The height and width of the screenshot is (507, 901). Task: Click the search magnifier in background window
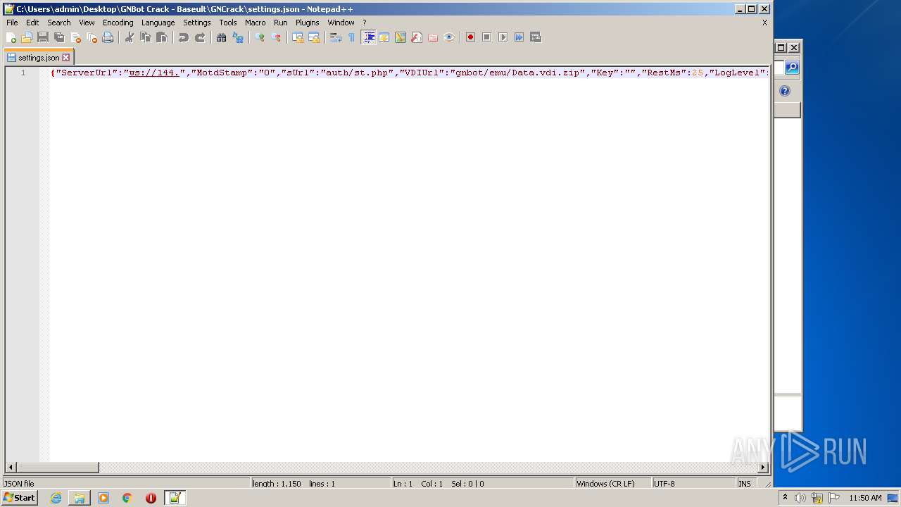coord(792,68)
